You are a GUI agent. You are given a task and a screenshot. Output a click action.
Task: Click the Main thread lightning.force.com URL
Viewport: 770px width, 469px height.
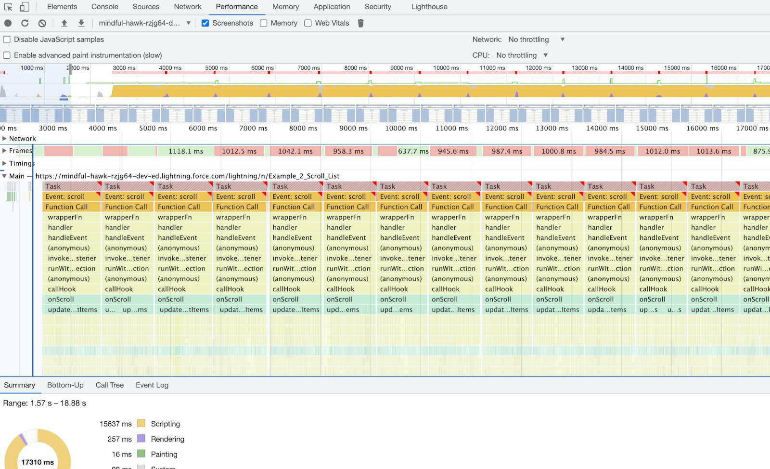point(187,176)
